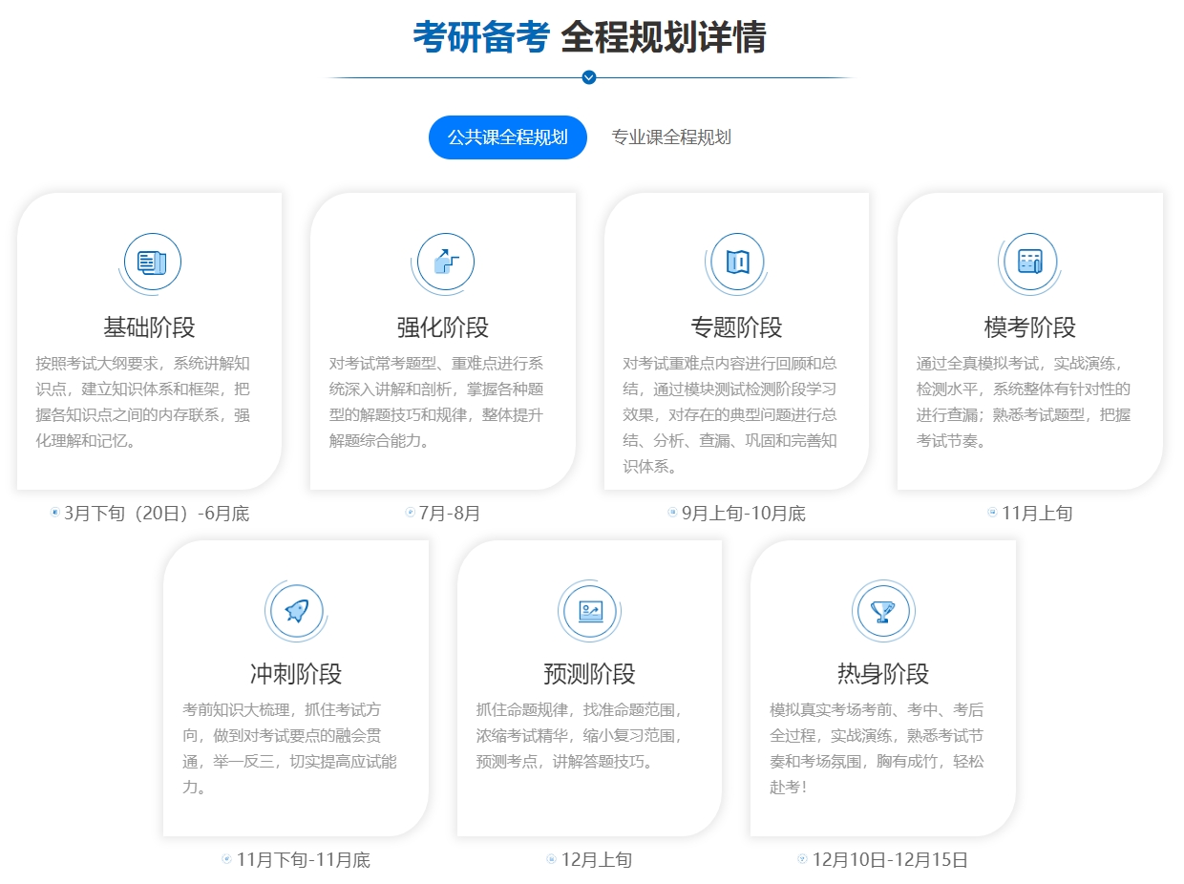The image size is (1184, 884).
Task: Click the small icon beside 3月下旬（20日）-6月底
Action: [54, 513]
